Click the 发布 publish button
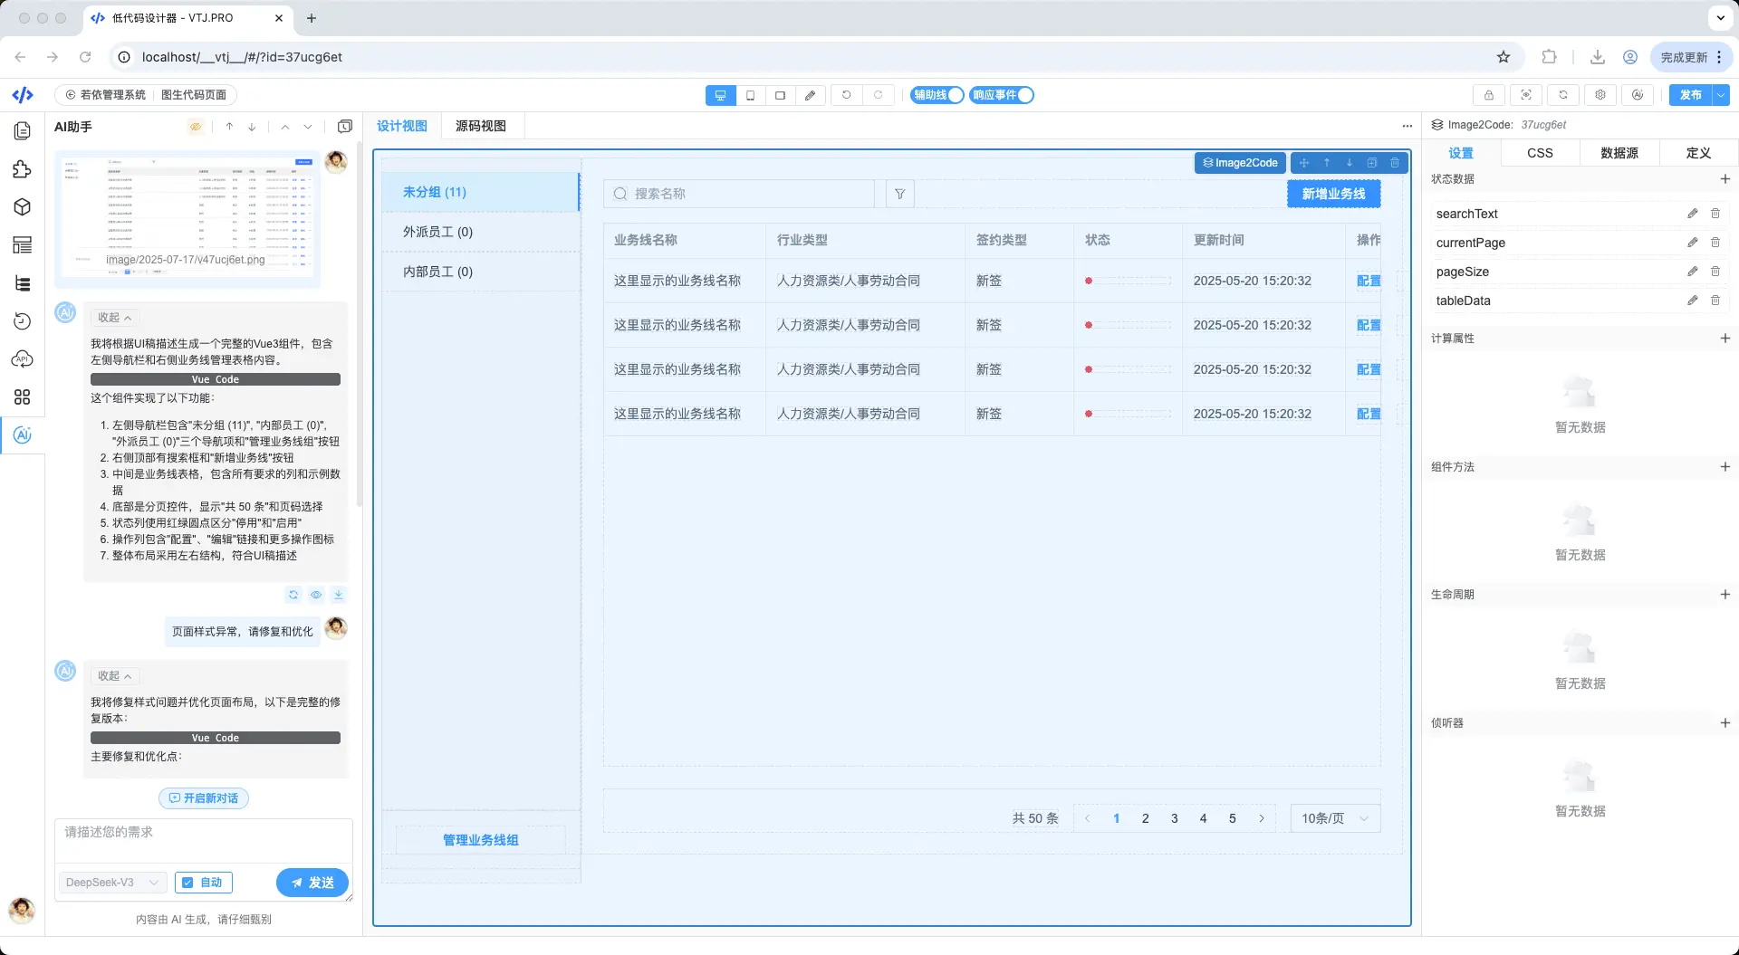The width and height of the screenshot is (1739, 955). [1690, 95]
